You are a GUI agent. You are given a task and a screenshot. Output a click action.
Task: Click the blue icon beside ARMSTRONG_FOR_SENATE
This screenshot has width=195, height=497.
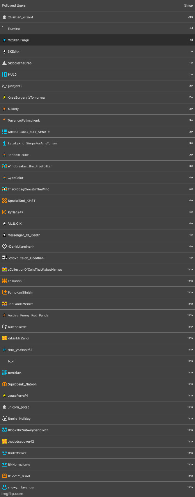pyautogui.click(x=4, y=132)
